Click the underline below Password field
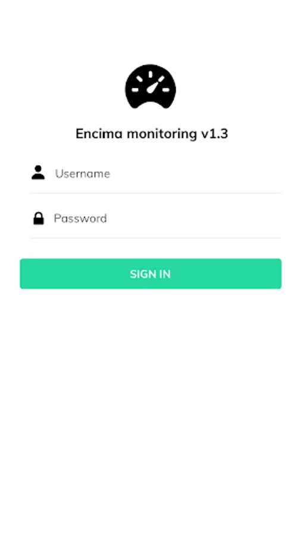 [x=156, y=238]
